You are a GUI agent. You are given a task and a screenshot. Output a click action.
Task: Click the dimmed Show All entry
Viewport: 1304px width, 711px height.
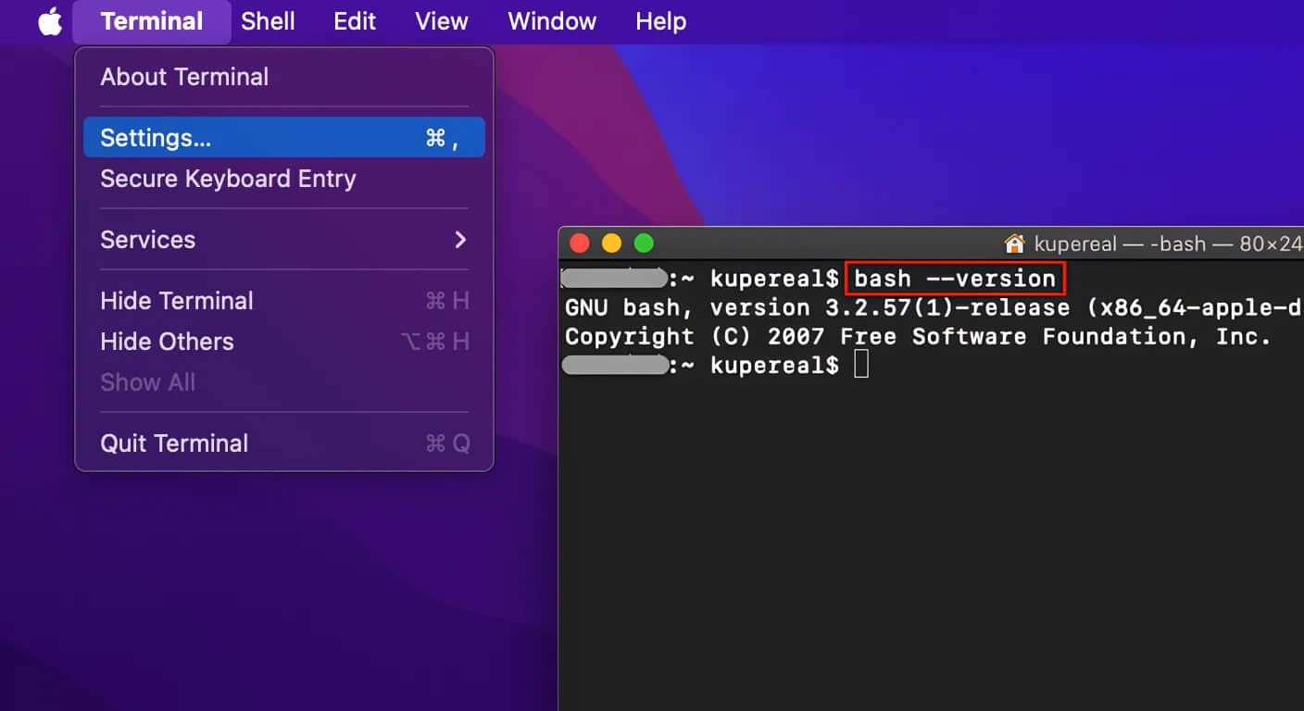pyautogui.click(x=284, y=382)
